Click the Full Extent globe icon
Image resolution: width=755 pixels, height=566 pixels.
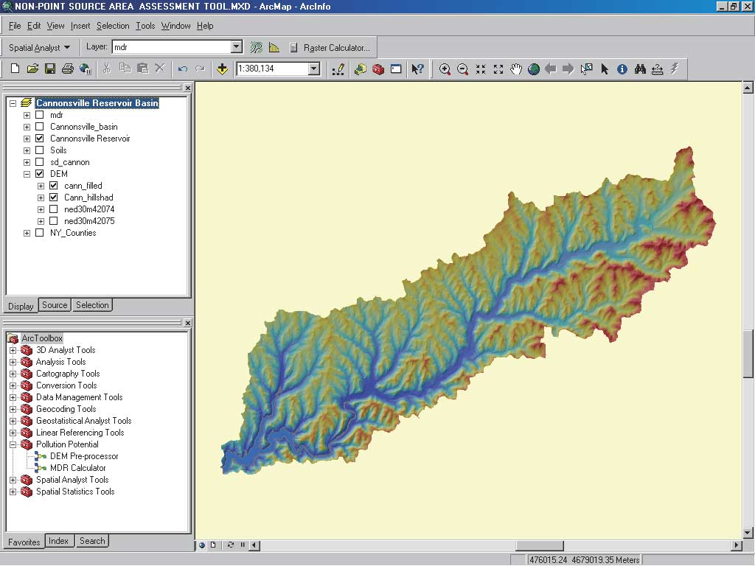(533, 69)
